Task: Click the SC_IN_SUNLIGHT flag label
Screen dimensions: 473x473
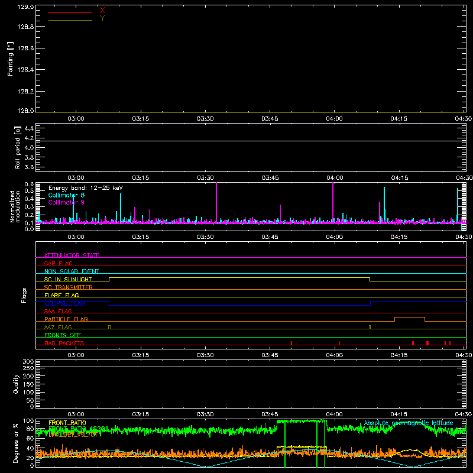Action: (x=68, y=279)
